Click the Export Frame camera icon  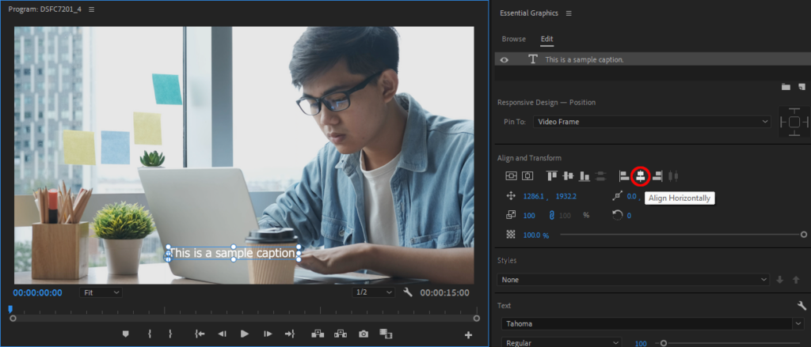[x=364, y=334]
